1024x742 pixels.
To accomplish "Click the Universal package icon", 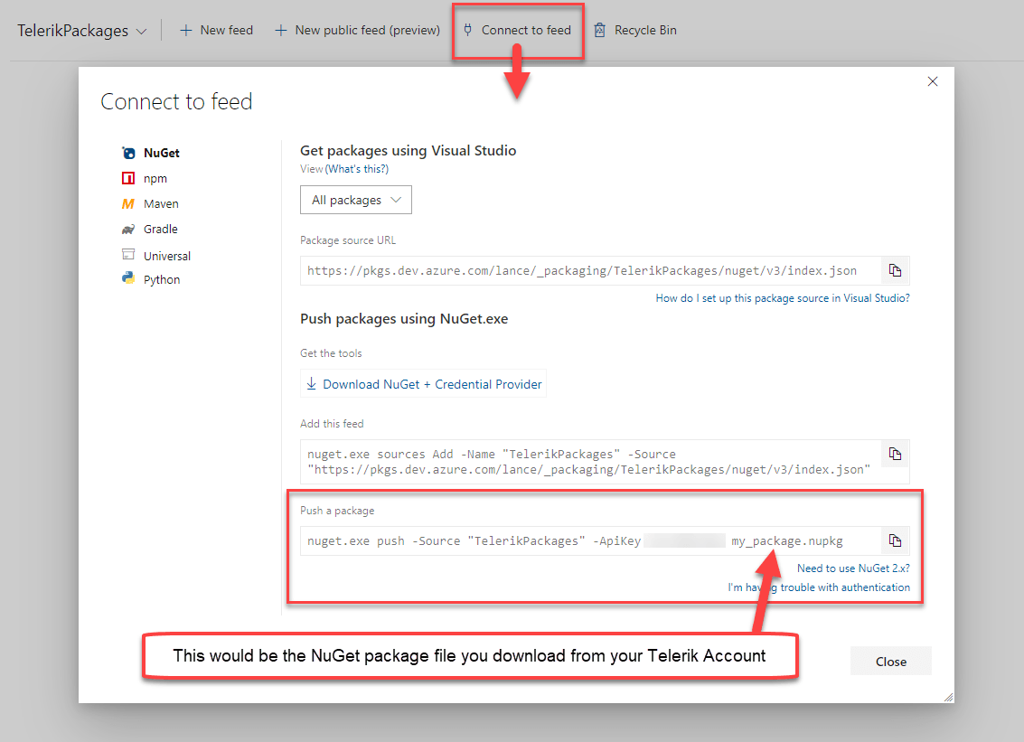I will [x=128, y=255].
